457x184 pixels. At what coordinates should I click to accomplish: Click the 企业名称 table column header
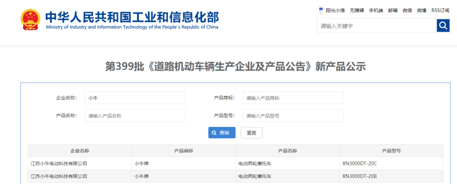[x=80, y=151]
